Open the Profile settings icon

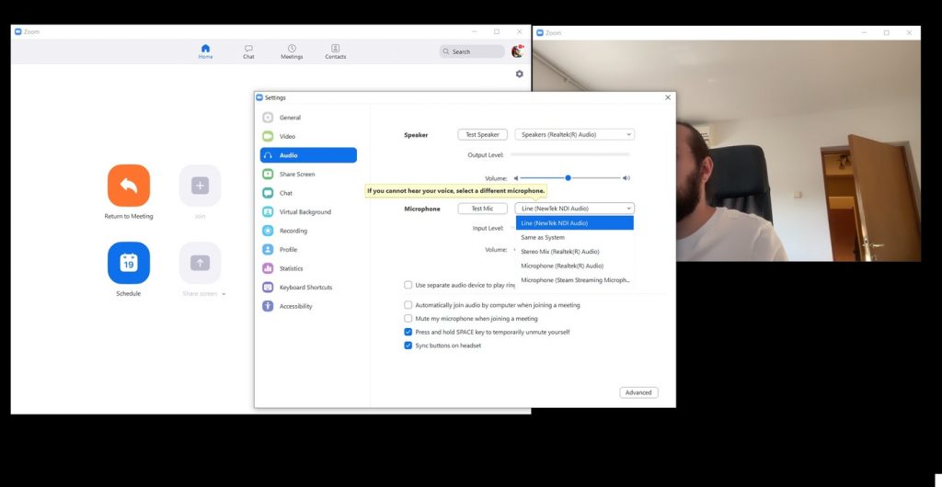268,250
